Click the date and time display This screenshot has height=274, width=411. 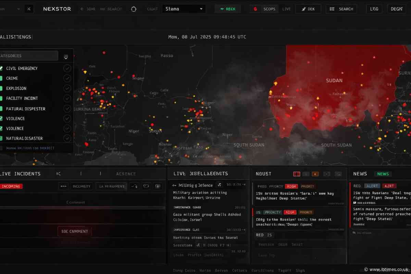click(x=207, y=37)
